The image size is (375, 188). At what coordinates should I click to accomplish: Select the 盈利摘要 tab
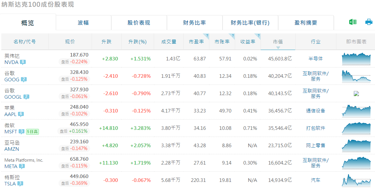click(x=306, y=23)
